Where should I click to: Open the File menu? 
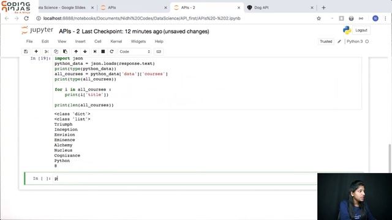coord(29,42)
